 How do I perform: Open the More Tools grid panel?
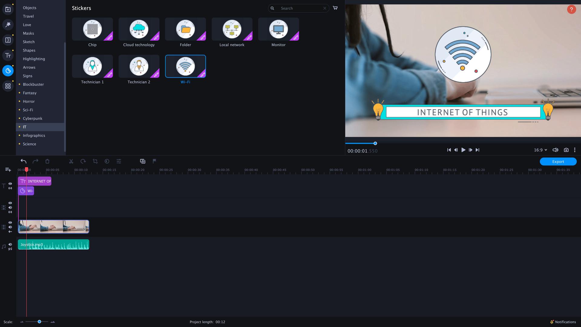[8, 86]
